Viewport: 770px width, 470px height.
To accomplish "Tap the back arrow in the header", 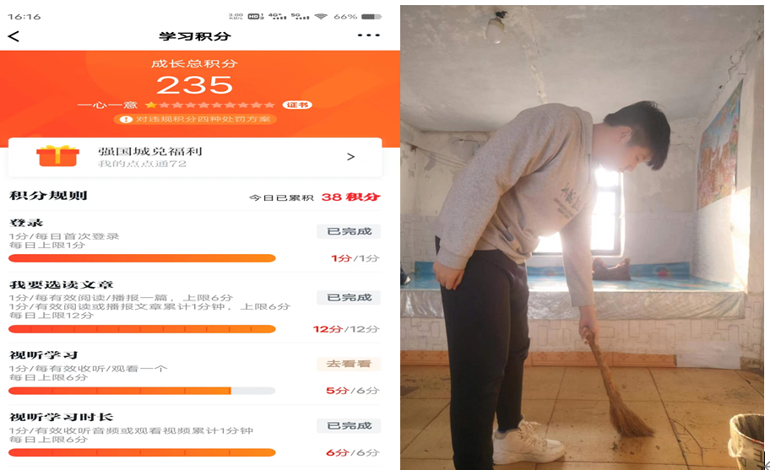I will 14,36.
